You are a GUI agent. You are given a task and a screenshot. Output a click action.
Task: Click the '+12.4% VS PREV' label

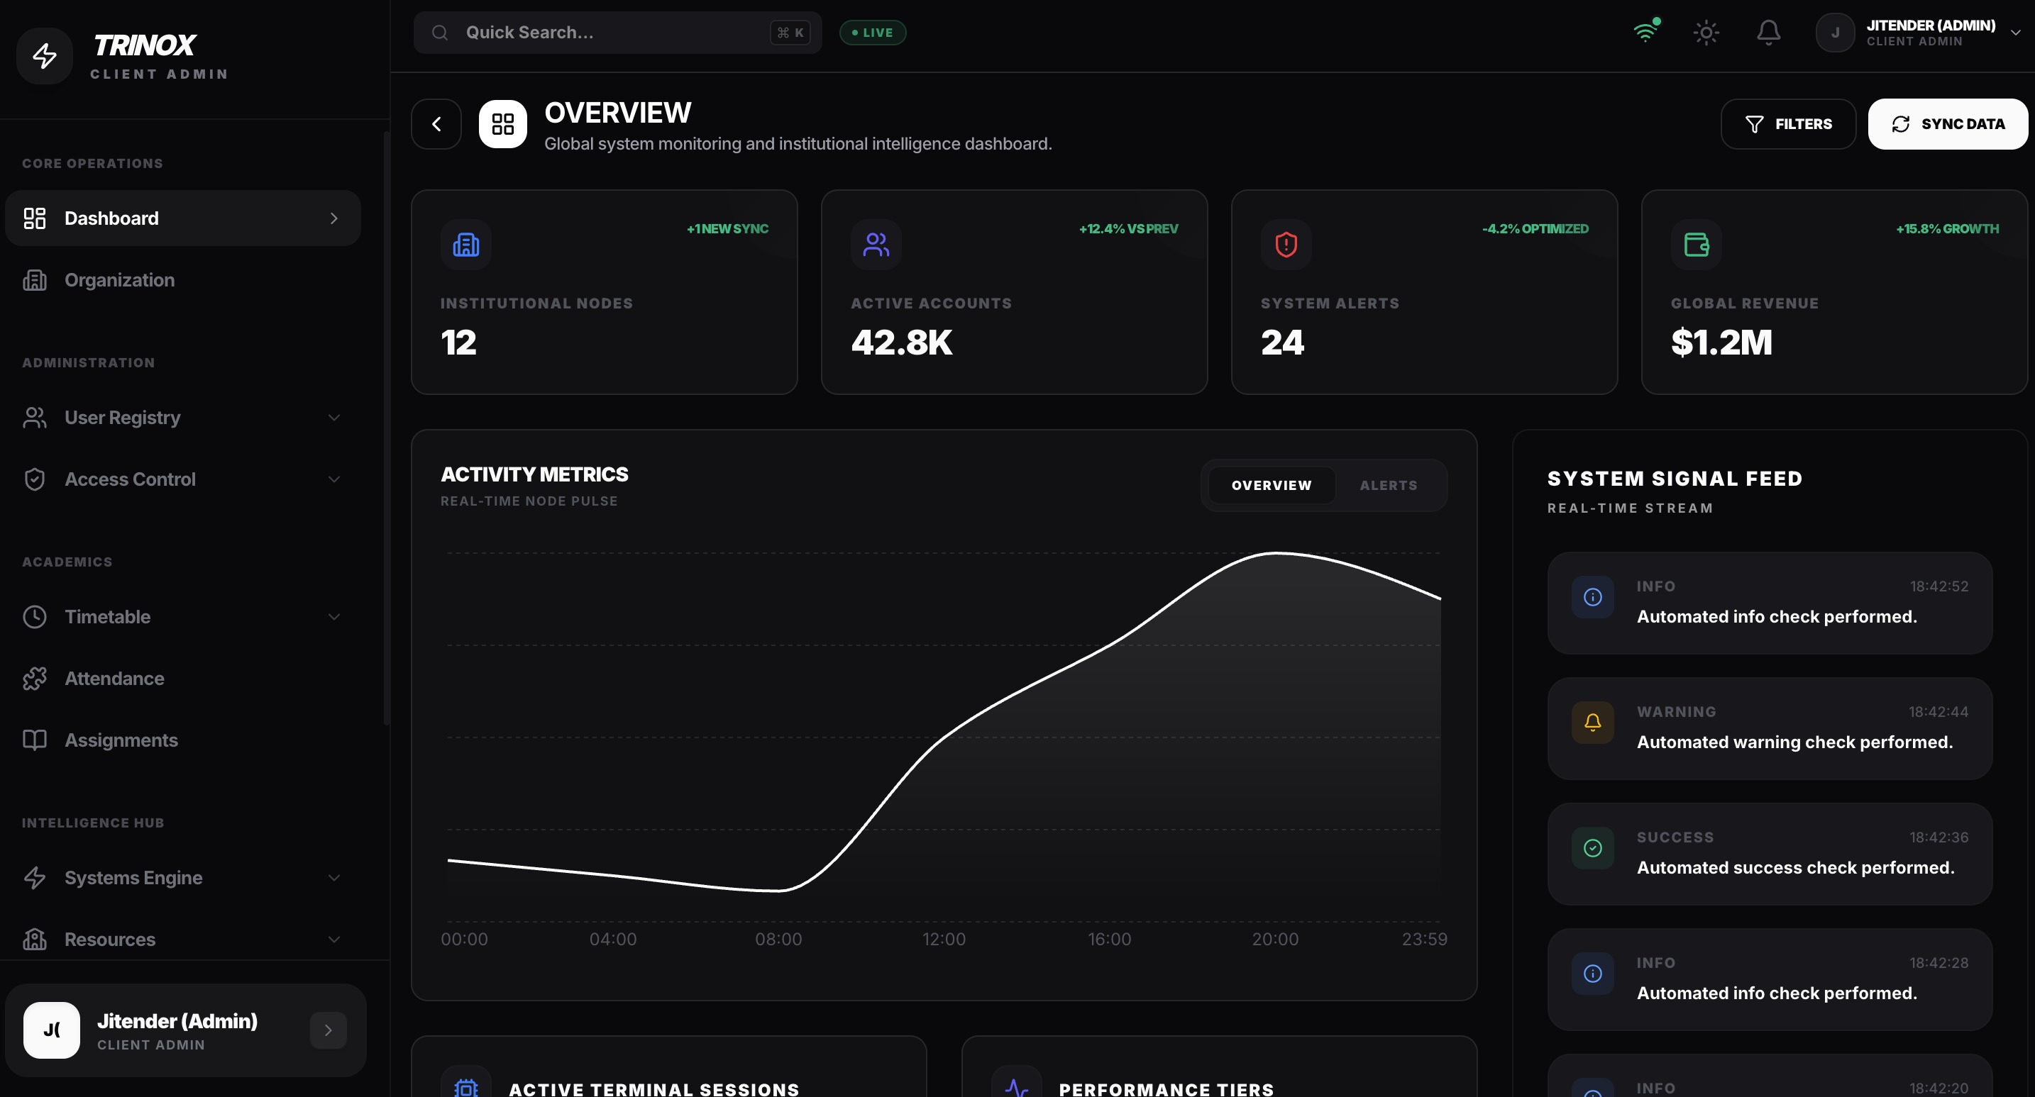tap(1128, 229)
